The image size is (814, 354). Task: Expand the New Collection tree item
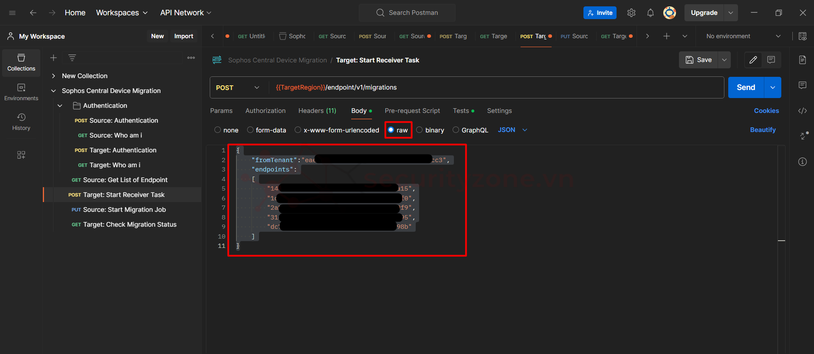tap(54, 76)
